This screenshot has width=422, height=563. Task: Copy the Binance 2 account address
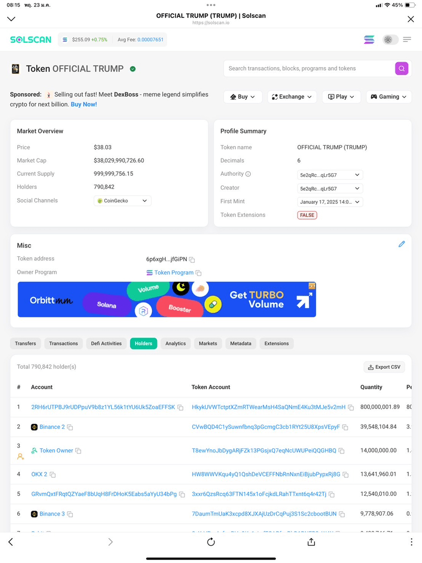coord(70,427)
